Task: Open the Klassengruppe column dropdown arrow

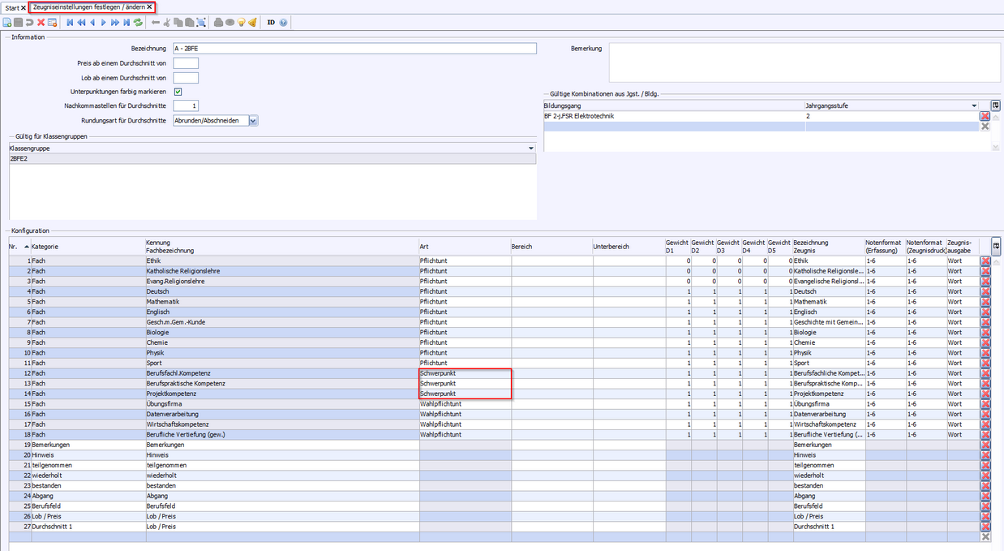Action: pyautogui.click(x=531, y=149)
